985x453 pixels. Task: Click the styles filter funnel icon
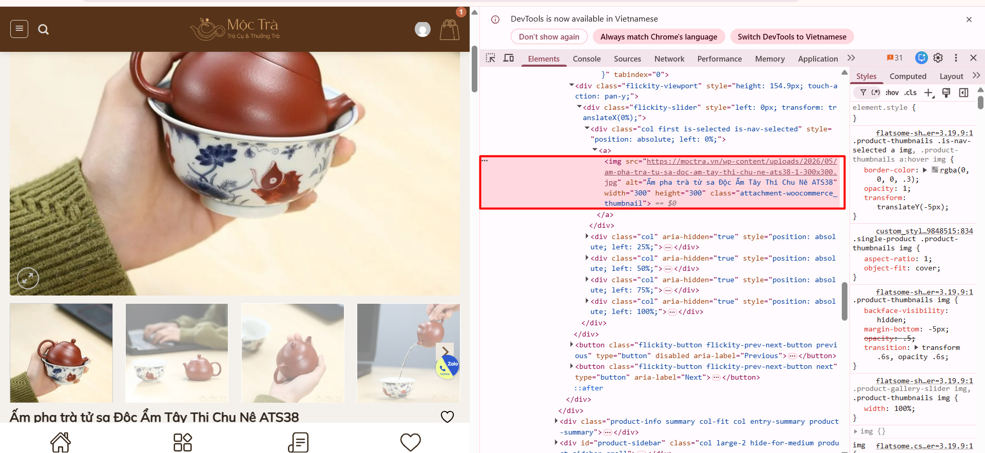(863, 92)
